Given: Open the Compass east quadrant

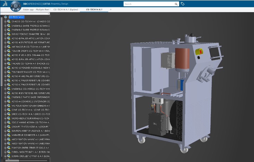Looking at the screenshot, I should pyautogui.click(x=19, y=6).
